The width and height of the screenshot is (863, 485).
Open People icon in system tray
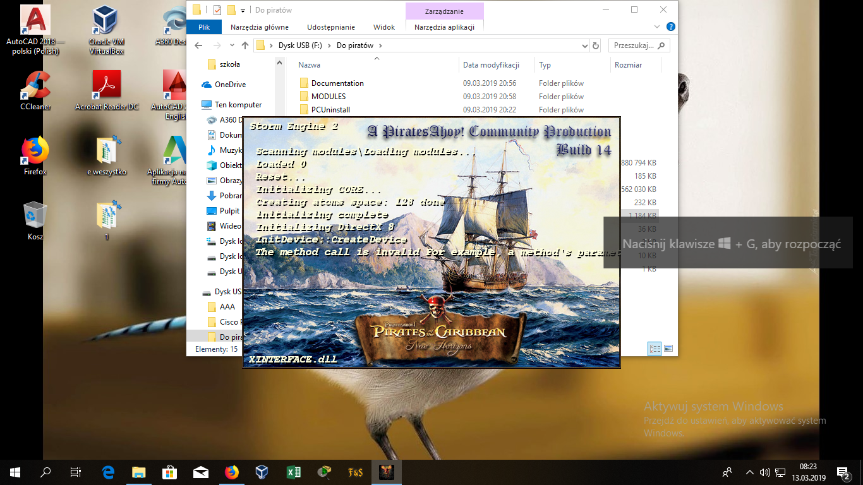point(727,472)
